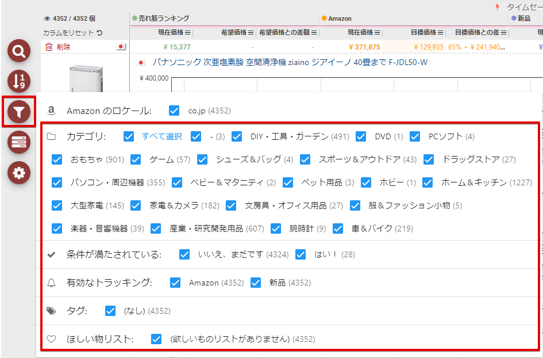Click the search magnifier sidebar icon
The image size is (543, 358).
(19, 52)
